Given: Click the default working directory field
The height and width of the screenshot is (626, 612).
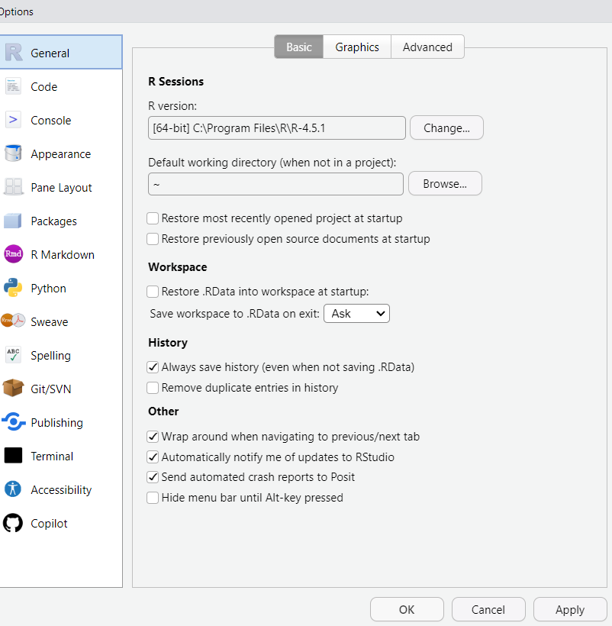Looking at the screenshot, I should (x=275, y=184).
